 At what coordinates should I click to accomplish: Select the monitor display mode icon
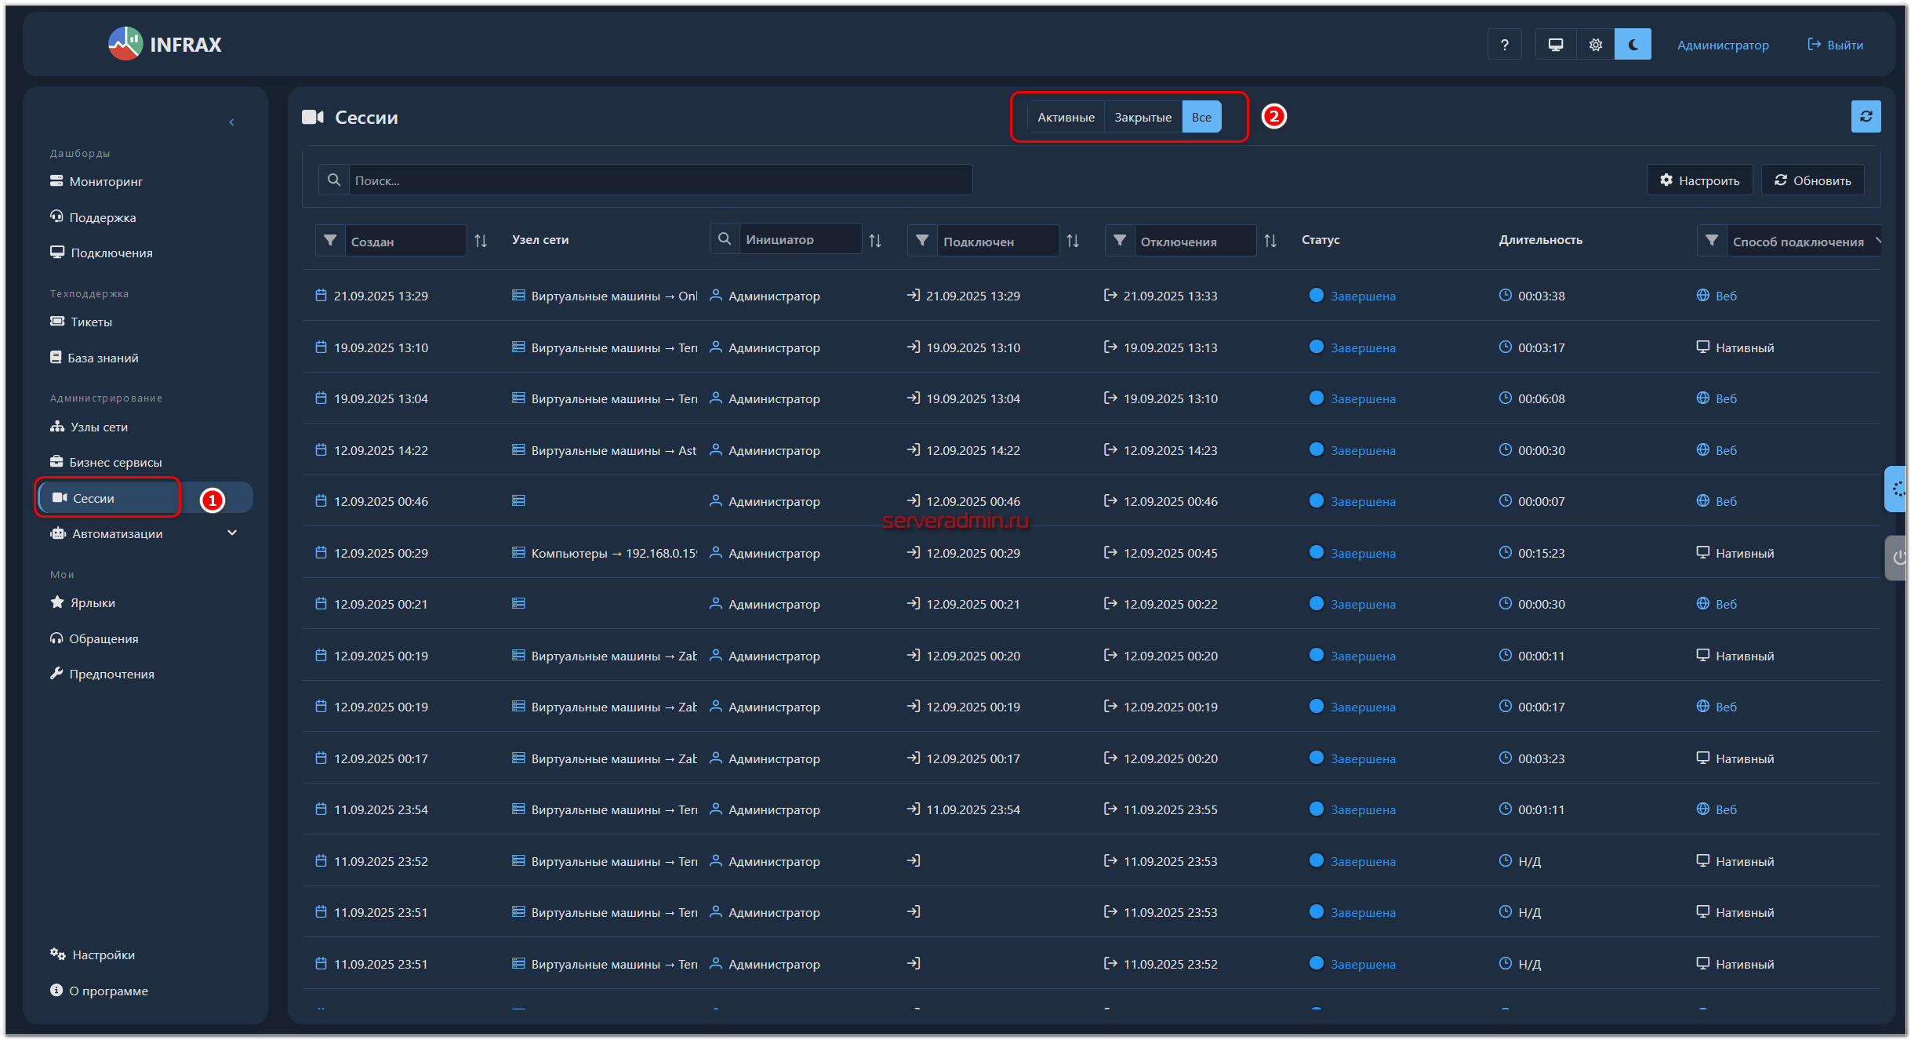pyautogui.click(x=1555, y=45)
